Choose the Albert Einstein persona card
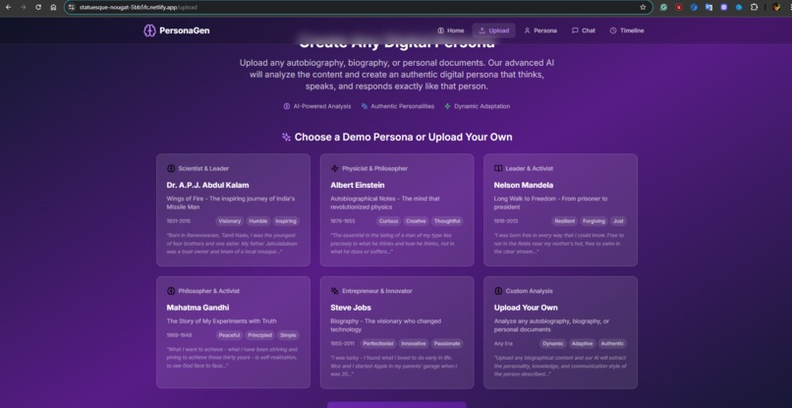 coord(397,209)
